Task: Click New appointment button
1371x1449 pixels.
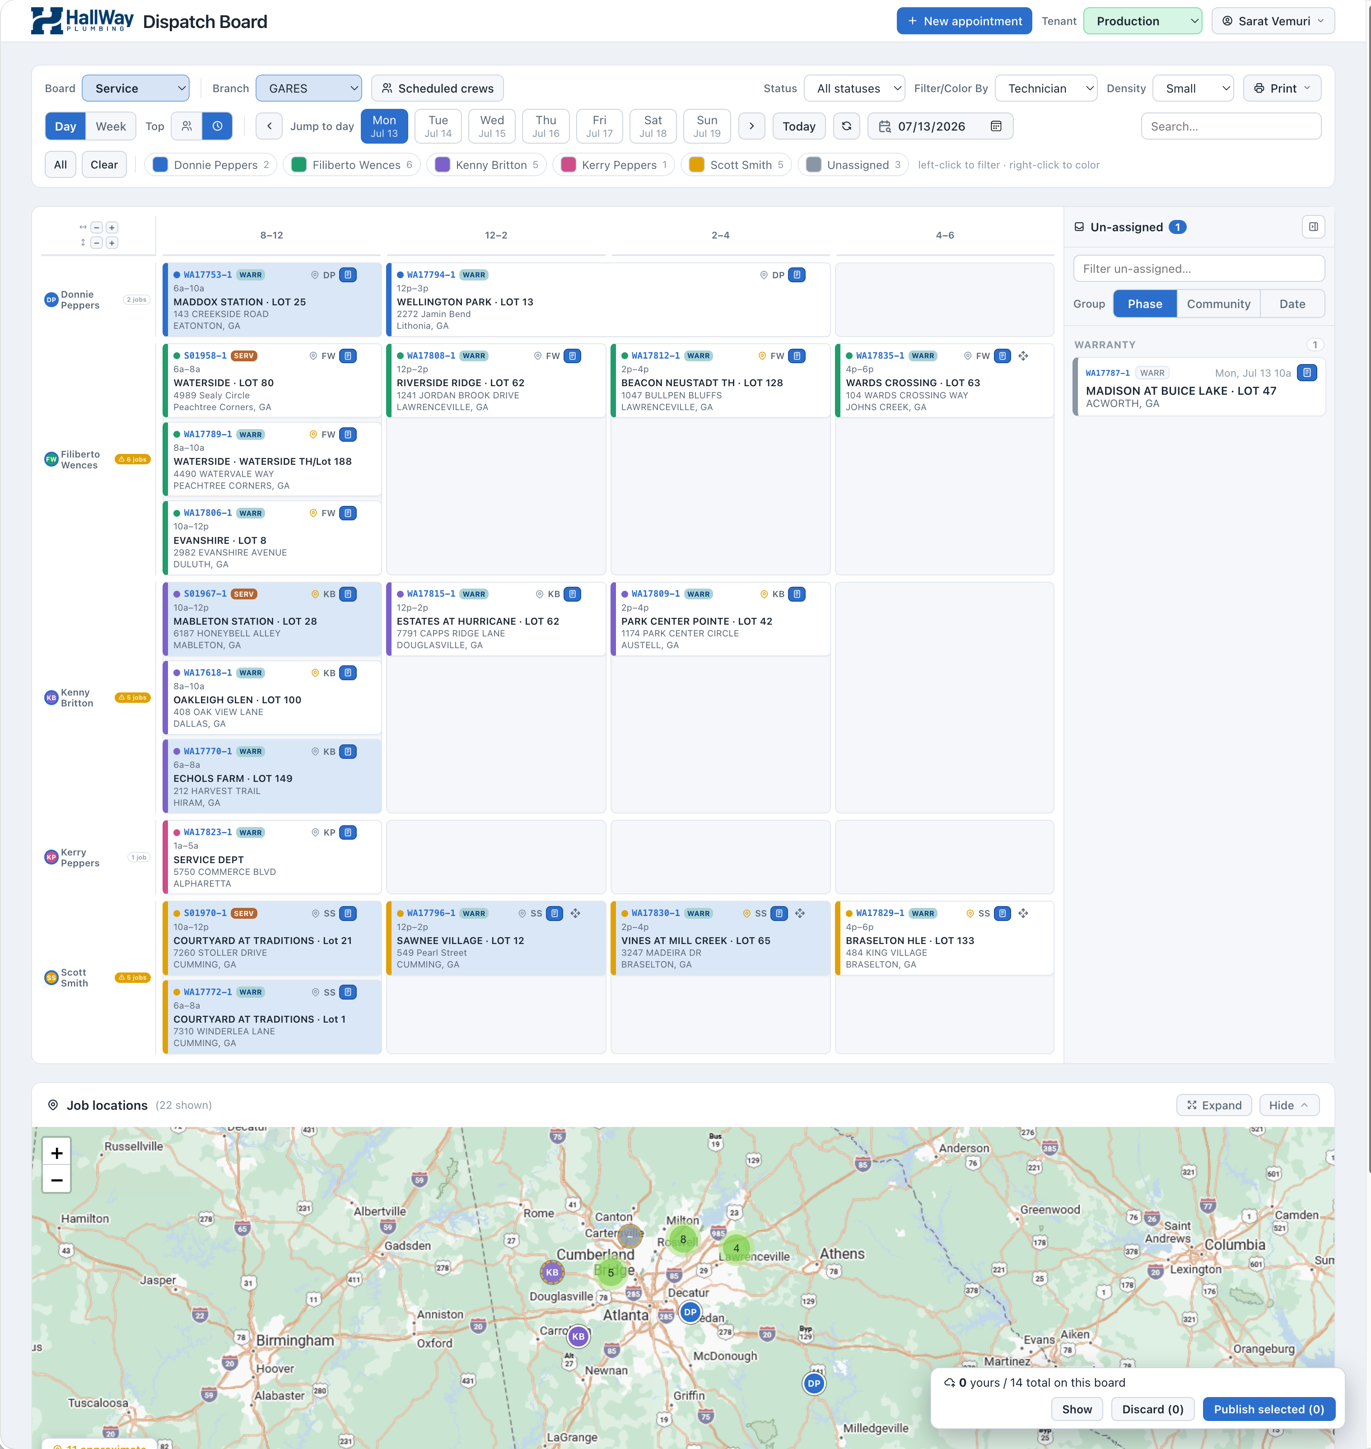Action: pyautogui.click(x=964, y=20)
